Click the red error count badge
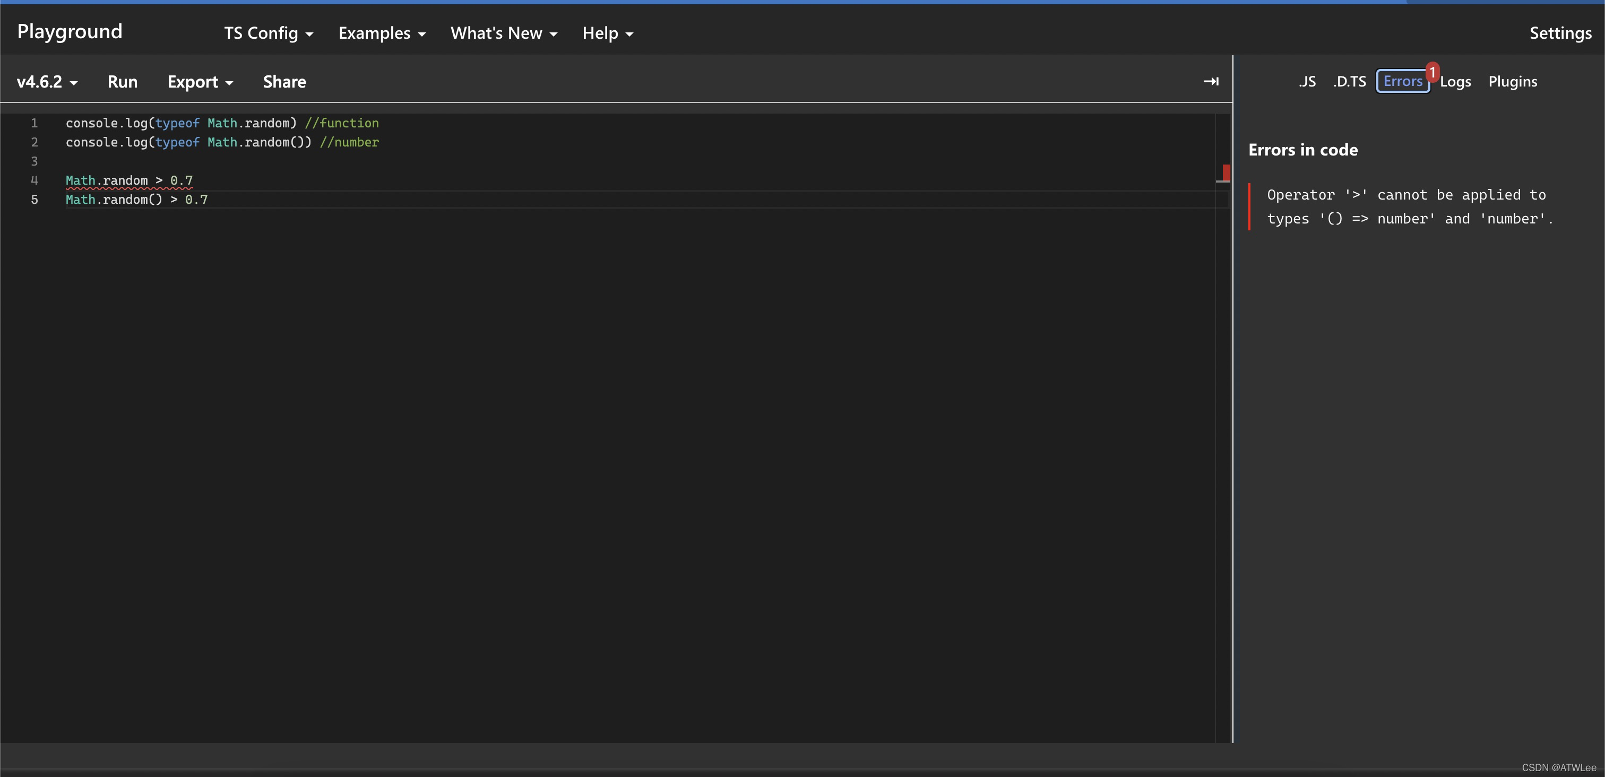This screenshot has width=1605, height=777. 1432,72
